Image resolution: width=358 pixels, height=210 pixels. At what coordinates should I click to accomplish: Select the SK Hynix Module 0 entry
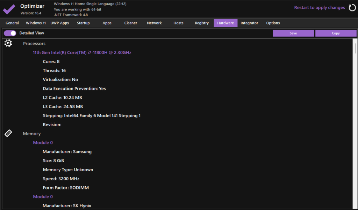43,197
